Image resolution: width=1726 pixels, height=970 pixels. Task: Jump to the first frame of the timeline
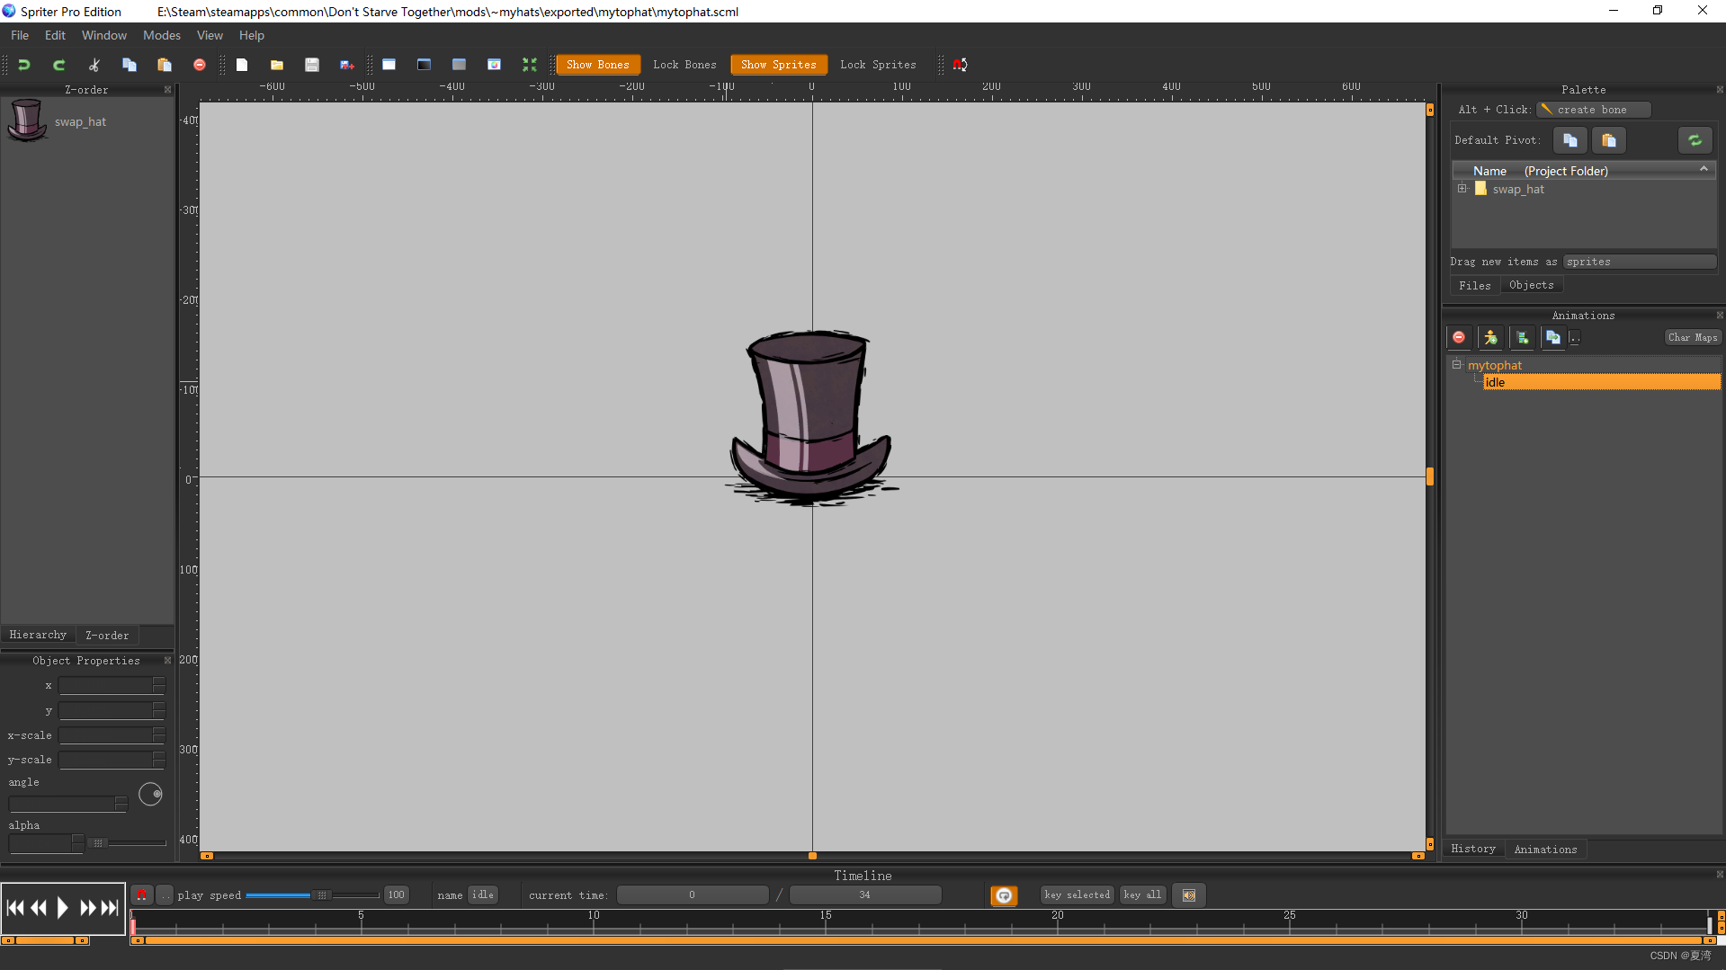coord(15,908)
